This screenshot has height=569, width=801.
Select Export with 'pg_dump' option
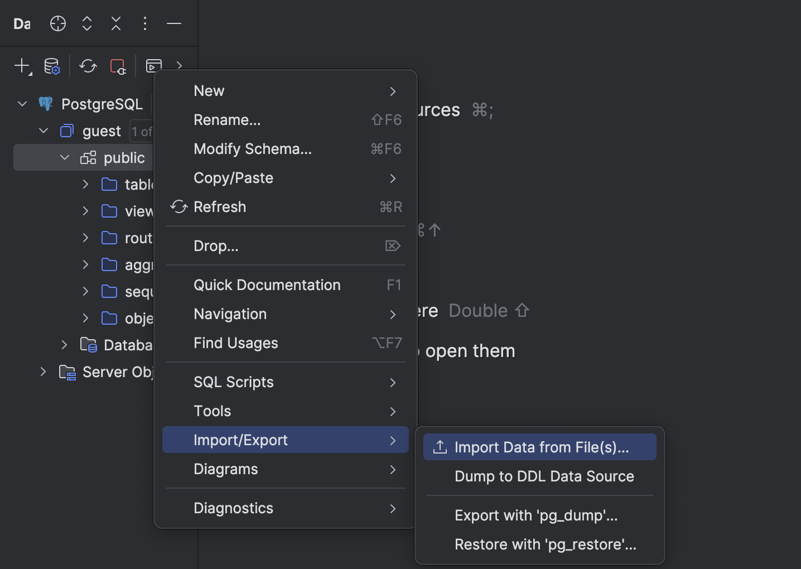pos(535,515)
